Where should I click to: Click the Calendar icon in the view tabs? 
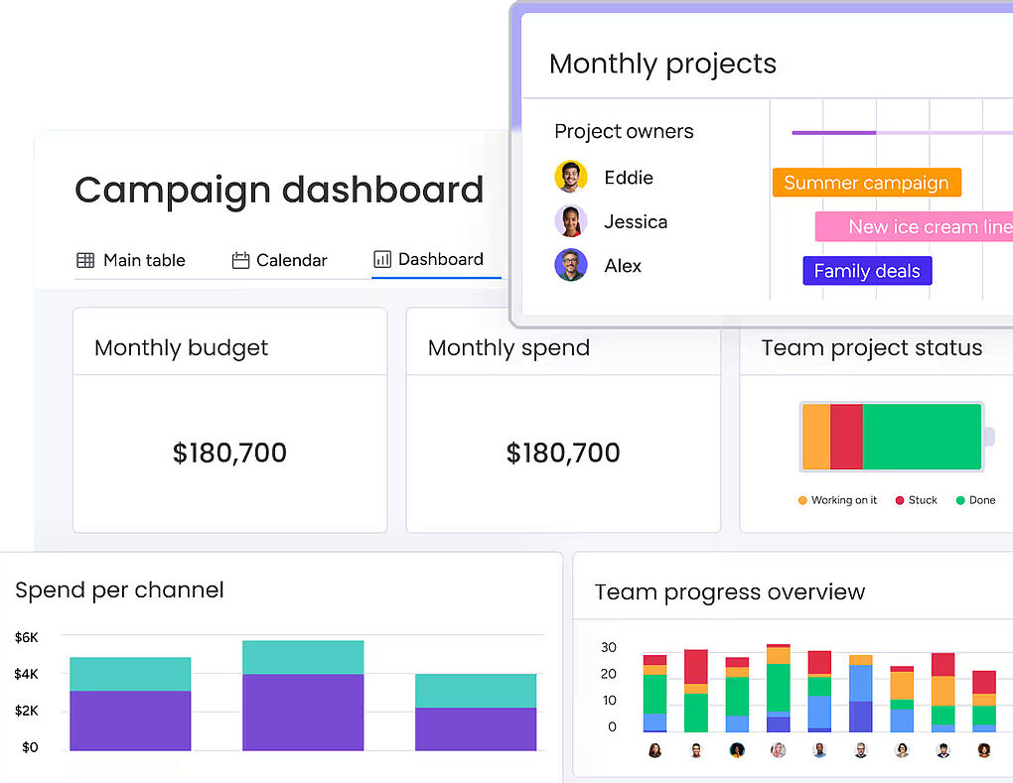(x=240, y=261)
